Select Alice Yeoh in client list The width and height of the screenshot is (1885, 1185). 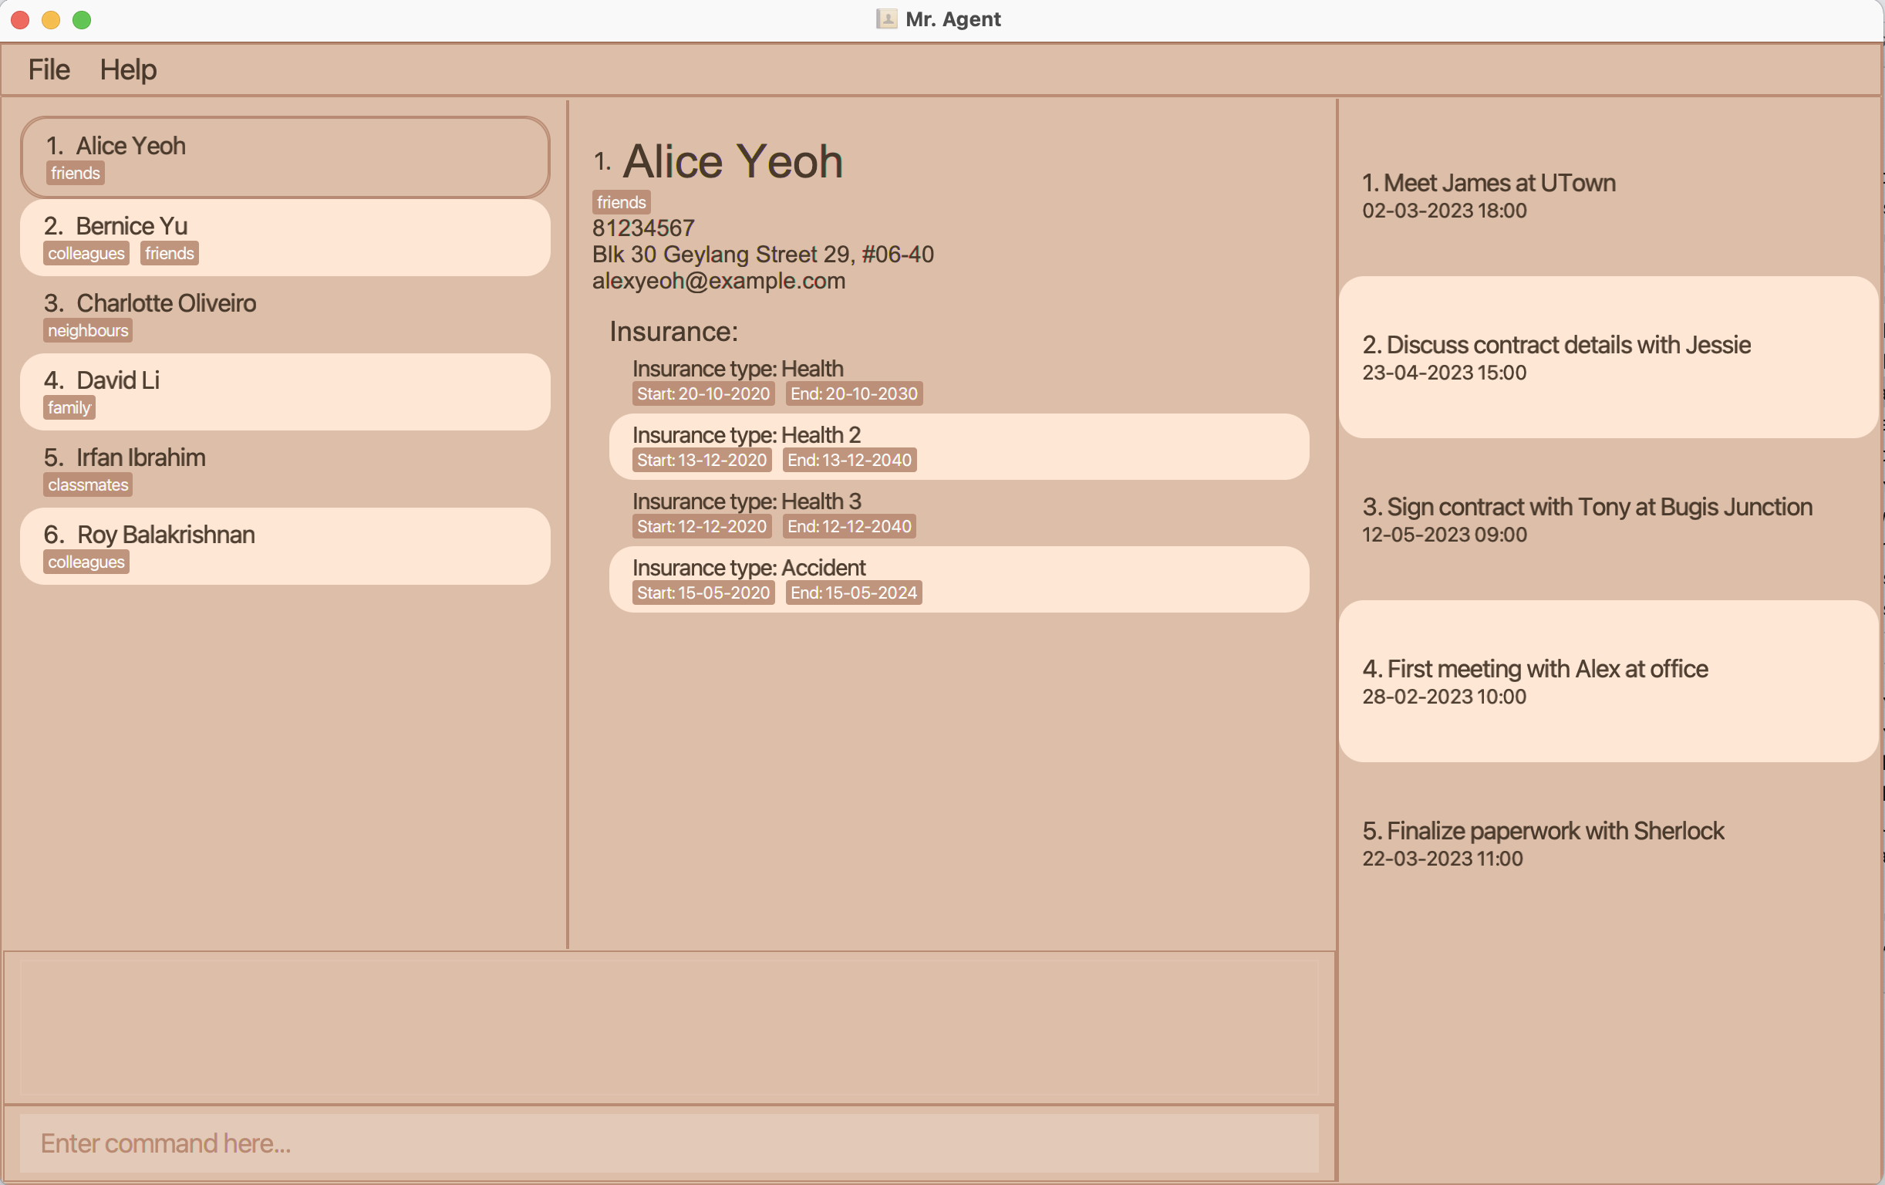coord(285,157)
